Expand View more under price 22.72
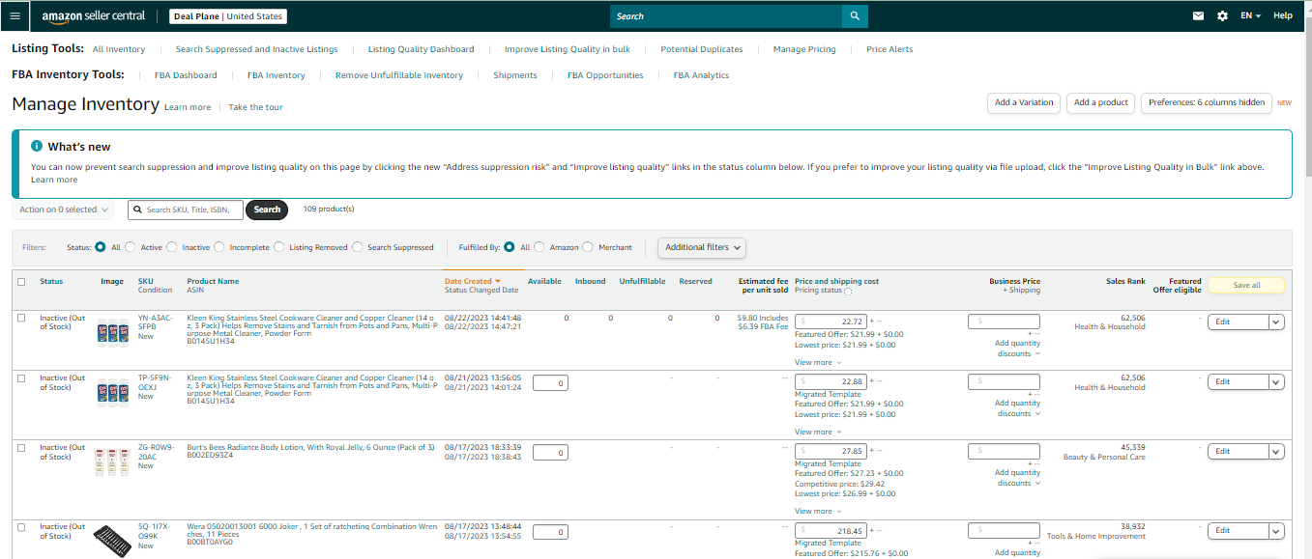 (817, 362)
